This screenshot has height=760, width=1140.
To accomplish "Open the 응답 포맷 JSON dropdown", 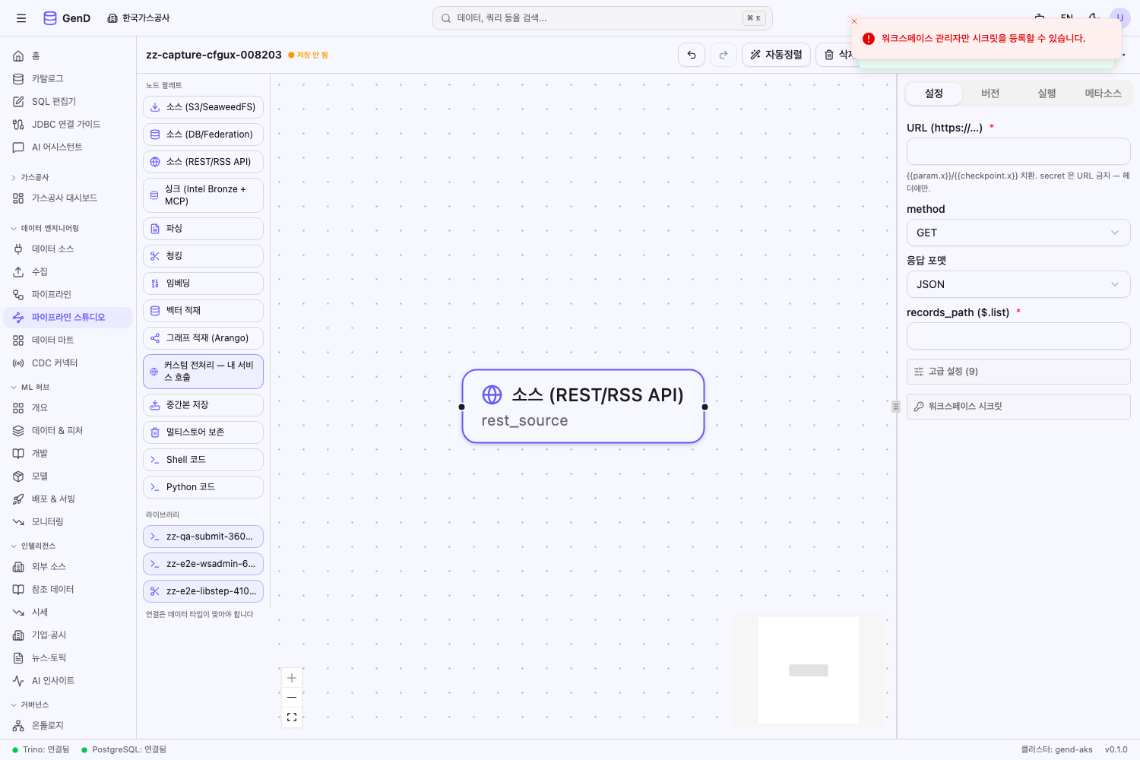I will coord(1018,284).
